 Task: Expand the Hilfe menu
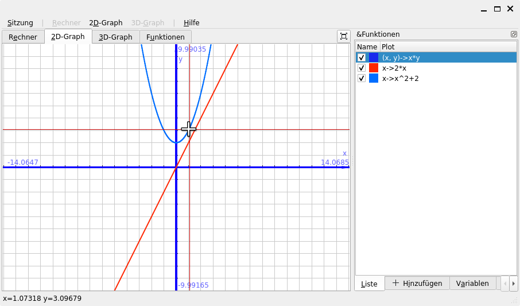(191, 23)
